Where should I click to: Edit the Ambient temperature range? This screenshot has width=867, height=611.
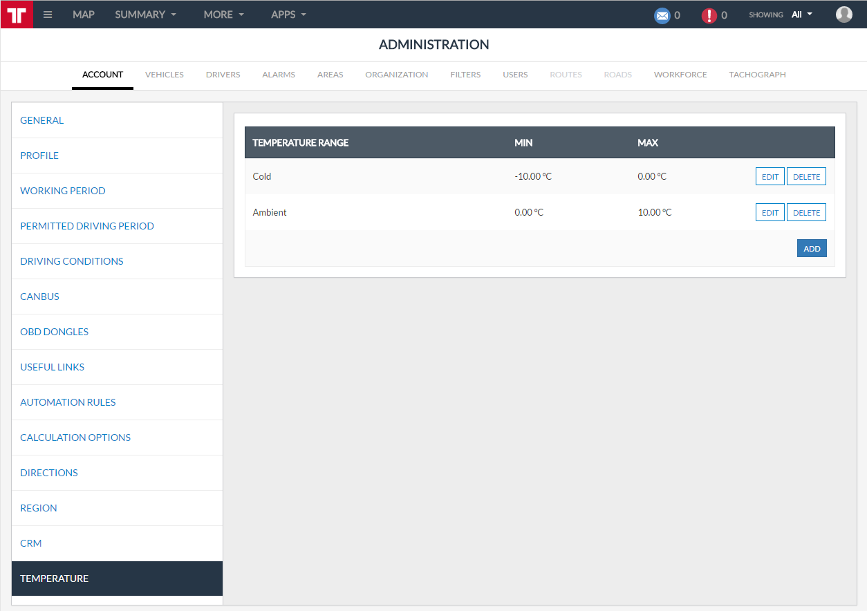pos(770,213)
